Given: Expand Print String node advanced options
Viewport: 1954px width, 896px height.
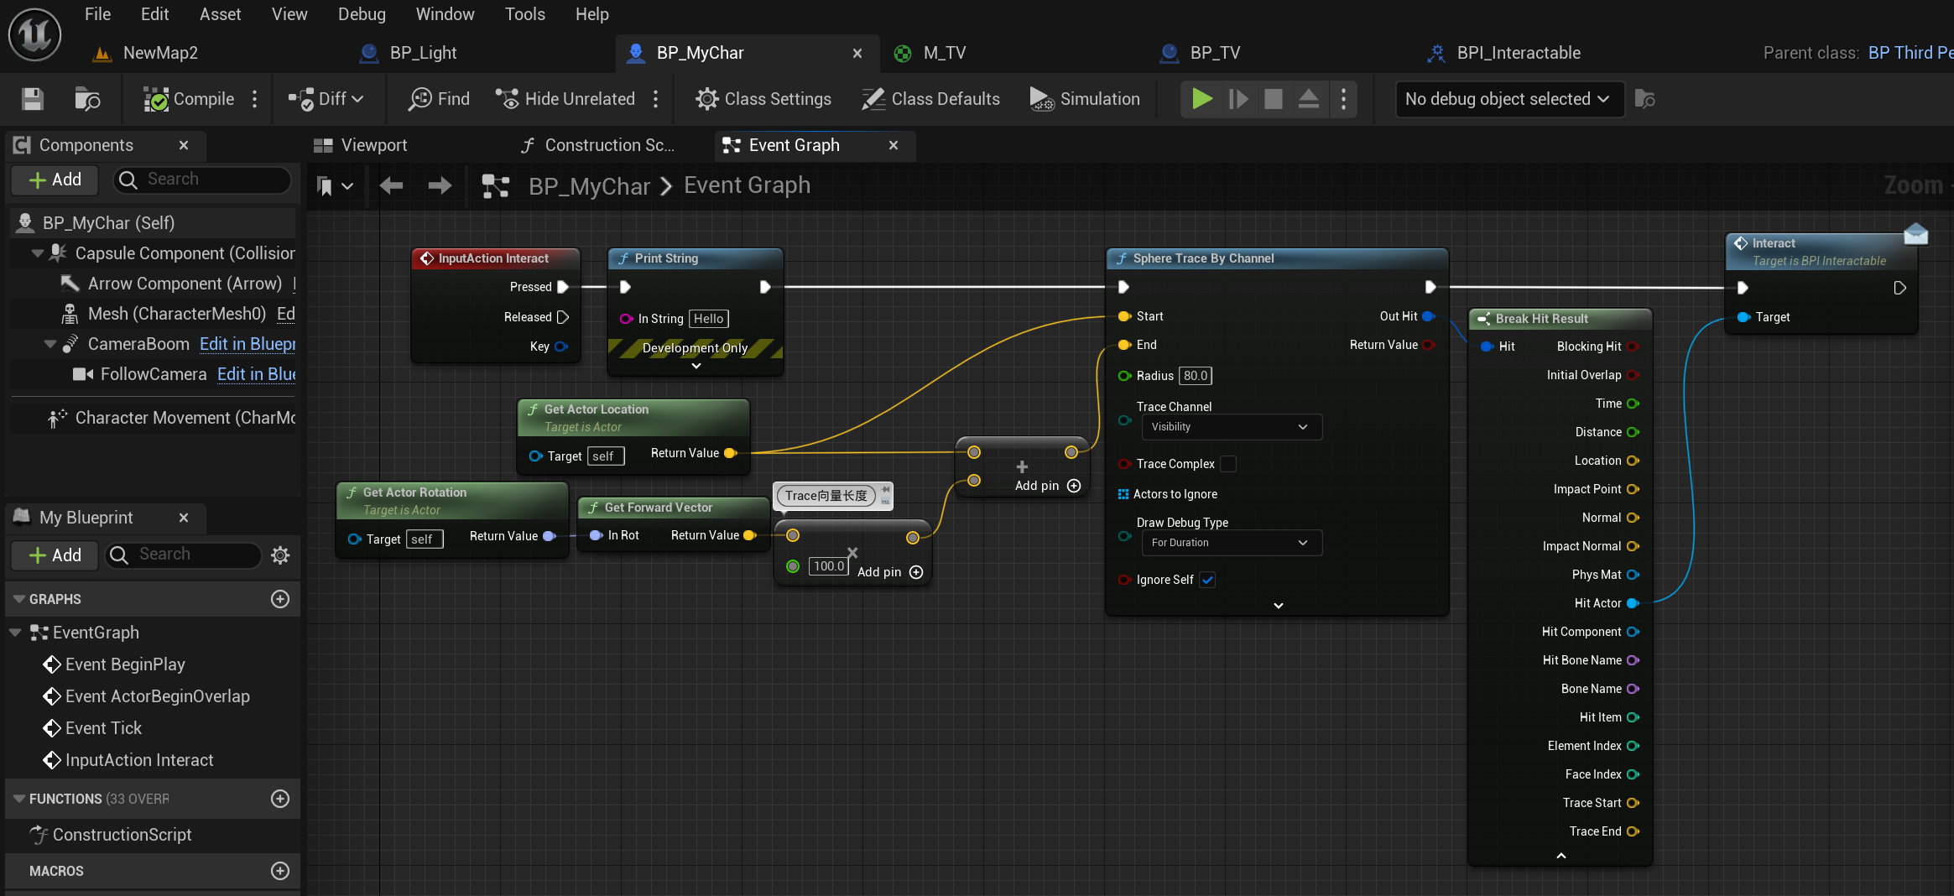Looking at the screenshot, I should pos(696,366).
